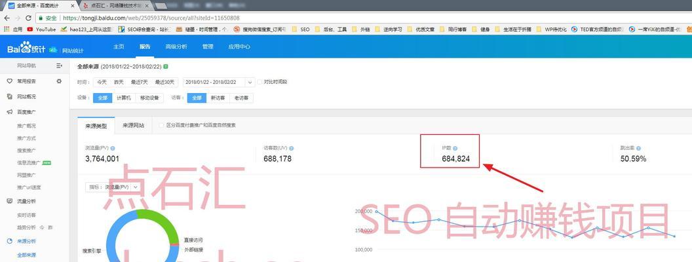The image size is (692, 262).
Task: Open the 指标 浏览量(PV) dropdown
Action: (113, 187)
